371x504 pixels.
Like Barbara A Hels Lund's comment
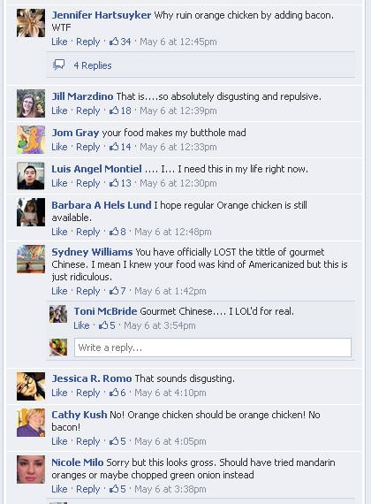[59, 232]
